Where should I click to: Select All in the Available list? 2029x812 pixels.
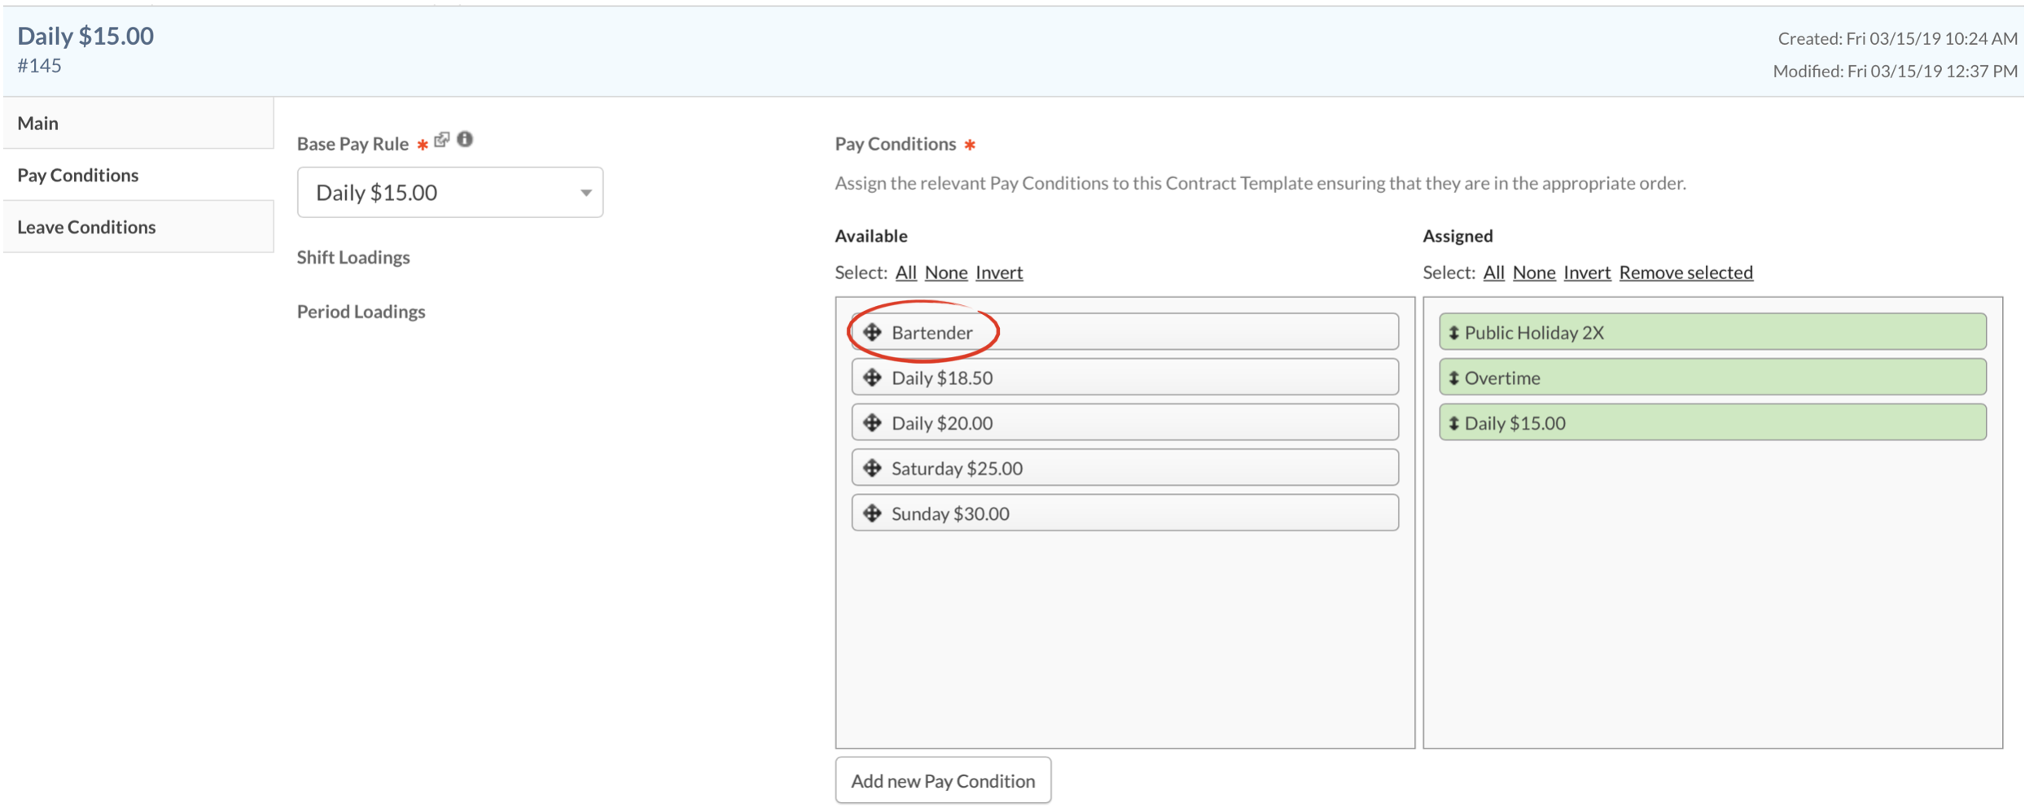coord(905,273)
